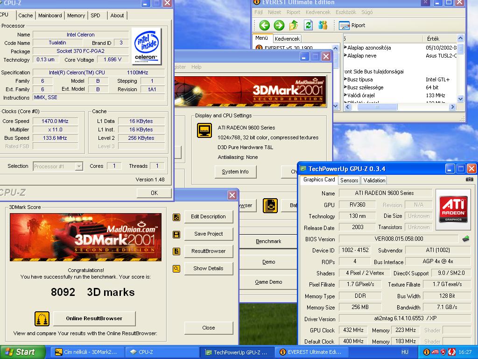Select the Busz típusa row in EVEREST

400,79
